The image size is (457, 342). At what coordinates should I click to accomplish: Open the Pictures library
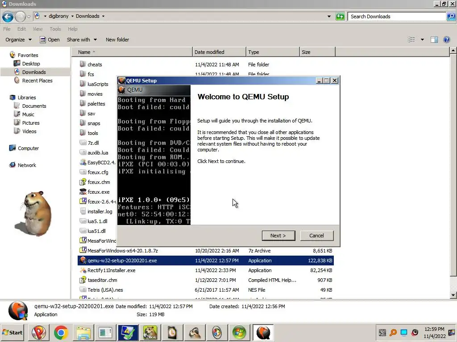(31, 123)
